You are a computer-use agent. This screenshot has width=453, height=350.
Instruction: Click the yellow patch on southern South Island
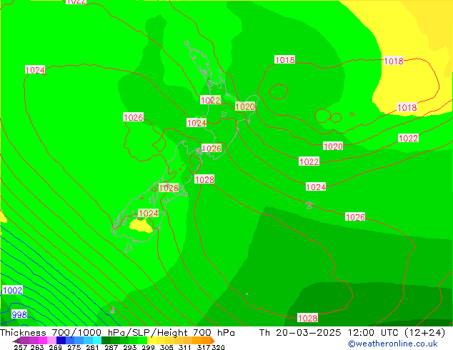tap(141, 226)
